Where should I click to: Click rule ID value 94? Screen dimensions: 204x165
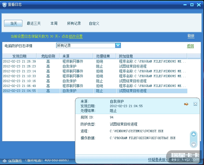[x=111, y=117]
